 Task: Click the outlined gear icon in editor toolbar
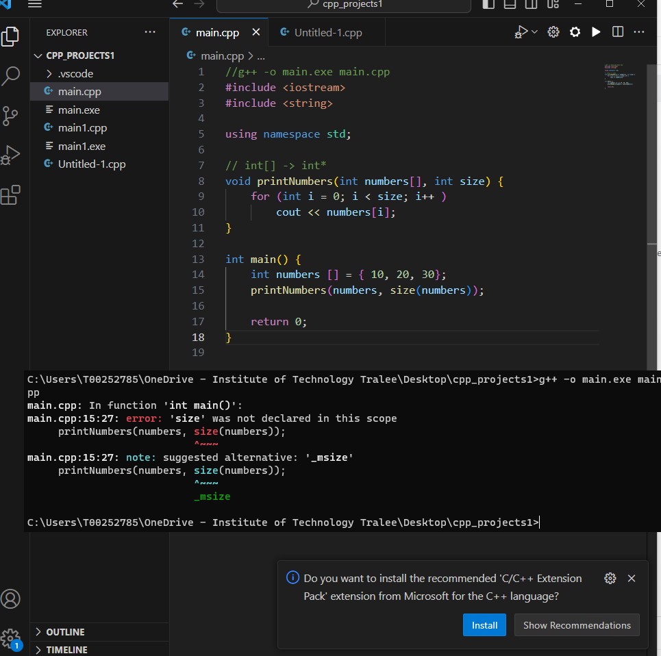(x=553, y=32)
